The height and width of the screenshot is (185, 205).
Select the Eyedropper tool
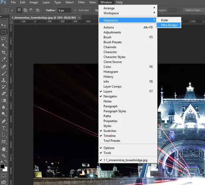pyautogui.click(x=4, y=59)
